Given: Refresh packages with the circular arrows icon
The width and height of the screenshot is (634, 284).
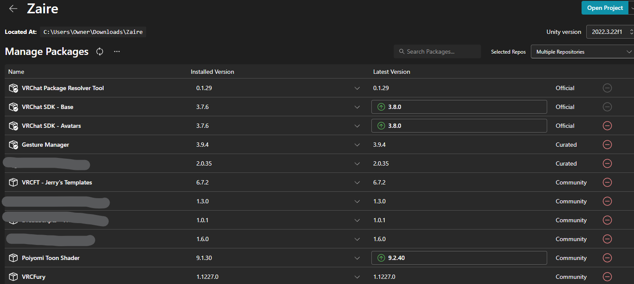Looking at the screenshot, I should (x=100, y=51).
